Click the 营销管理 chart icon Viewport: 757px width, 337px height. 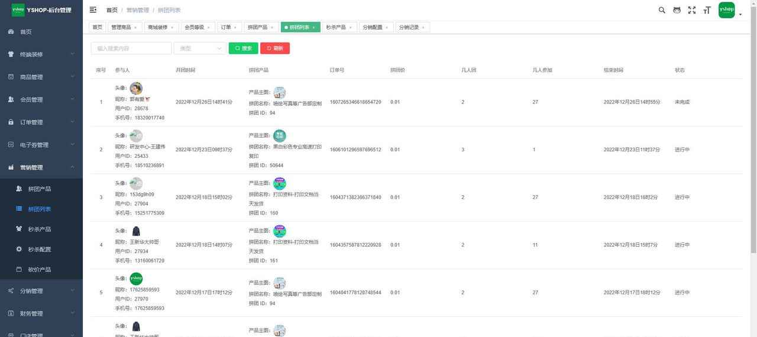11,167
